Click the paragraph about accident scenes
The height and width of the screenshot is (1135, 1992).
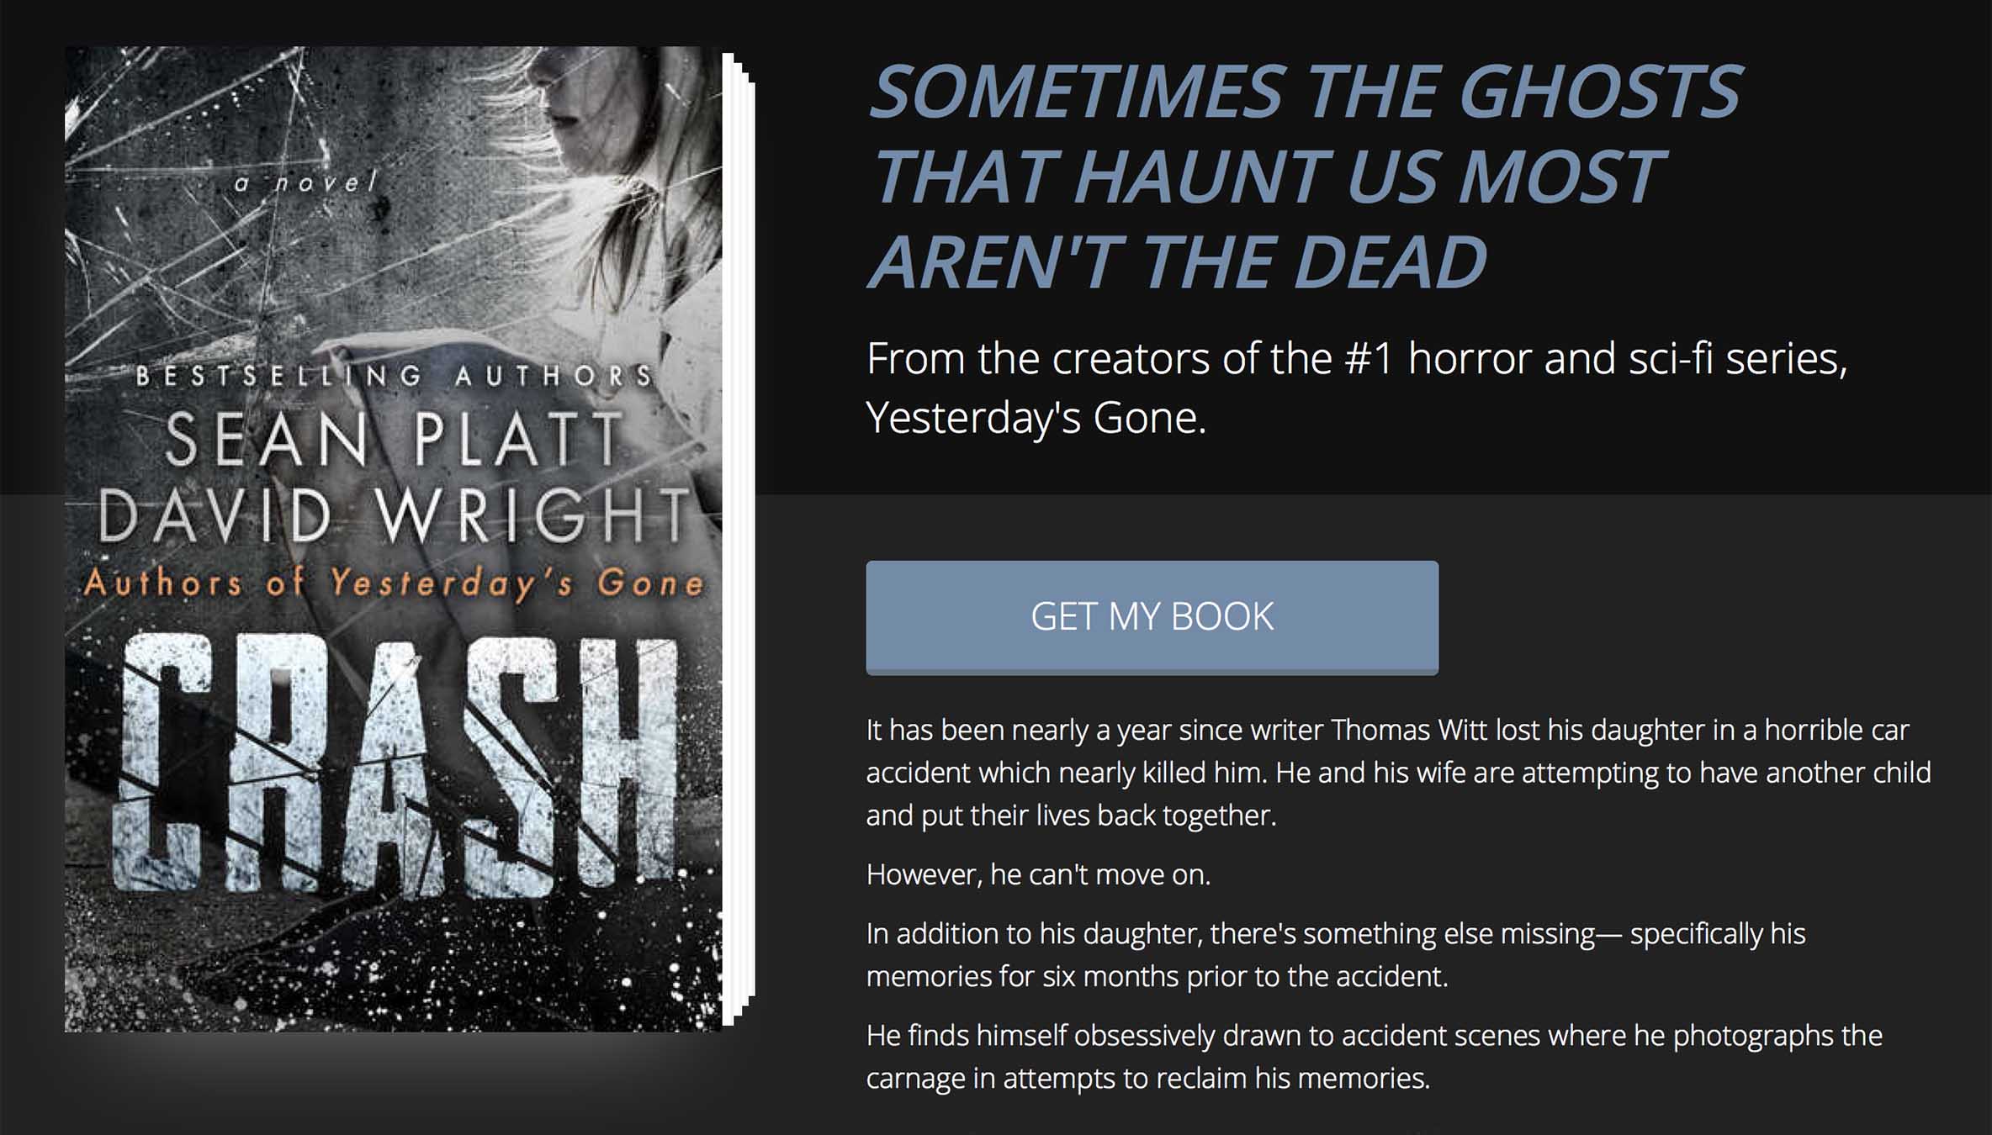click(x=1374, y=1056)
